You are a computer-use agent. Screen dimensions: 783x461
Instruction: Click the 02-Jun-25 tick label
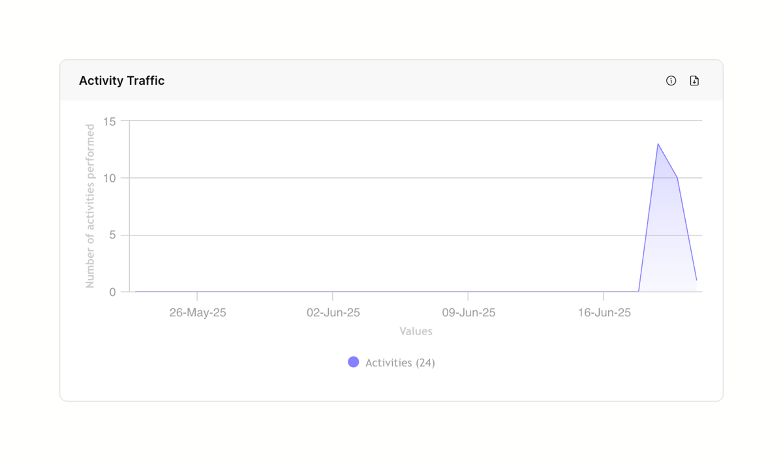[333, 312]
